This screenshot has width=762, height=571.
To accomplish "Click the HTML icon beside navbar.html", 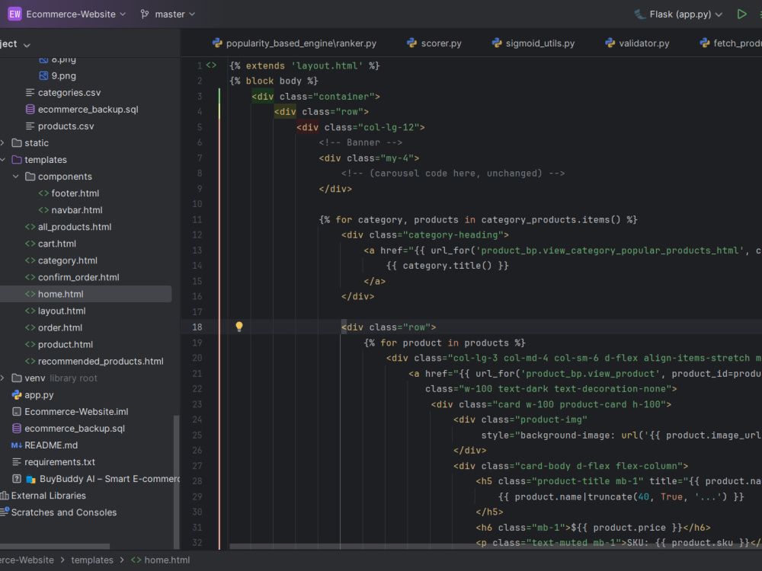I will coord(43,210).
